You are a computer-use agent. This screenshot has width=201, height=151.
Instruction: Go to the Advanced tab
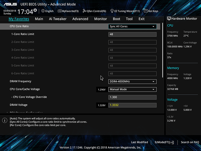tap(80, 19)
